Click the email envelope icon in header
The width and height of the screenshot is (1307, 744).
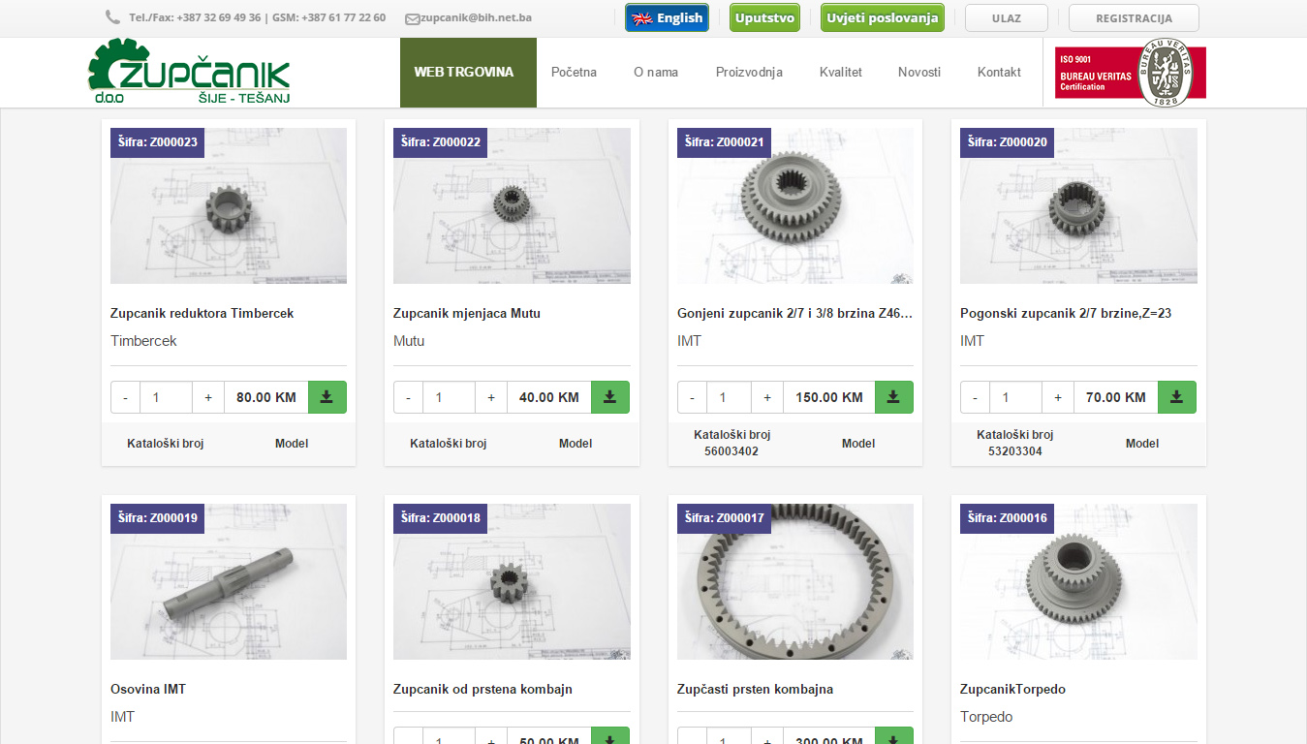[x=412, y=18]
